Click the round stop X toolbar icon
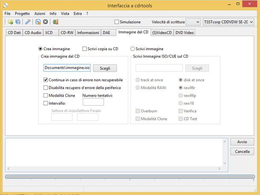 click(45, 22)
